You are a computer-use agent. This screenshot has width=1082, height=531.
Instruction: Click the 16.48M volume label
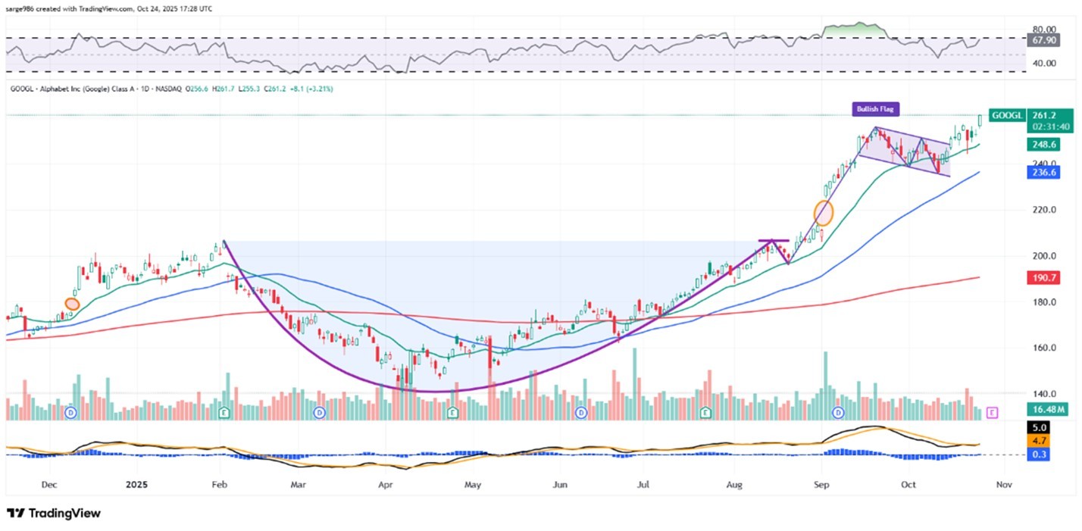click(x=1047, y=410)
